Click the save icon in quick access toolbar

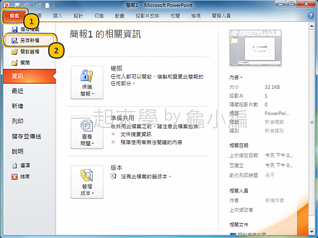pos(17,5)
